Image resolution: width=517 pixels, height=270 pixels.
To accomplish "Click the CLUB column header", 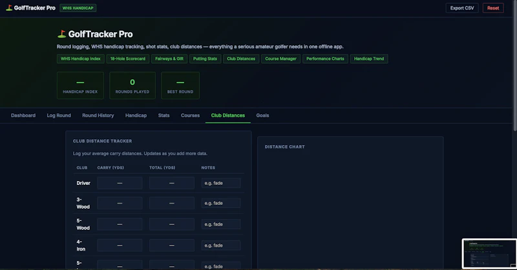I will point(82,168).
